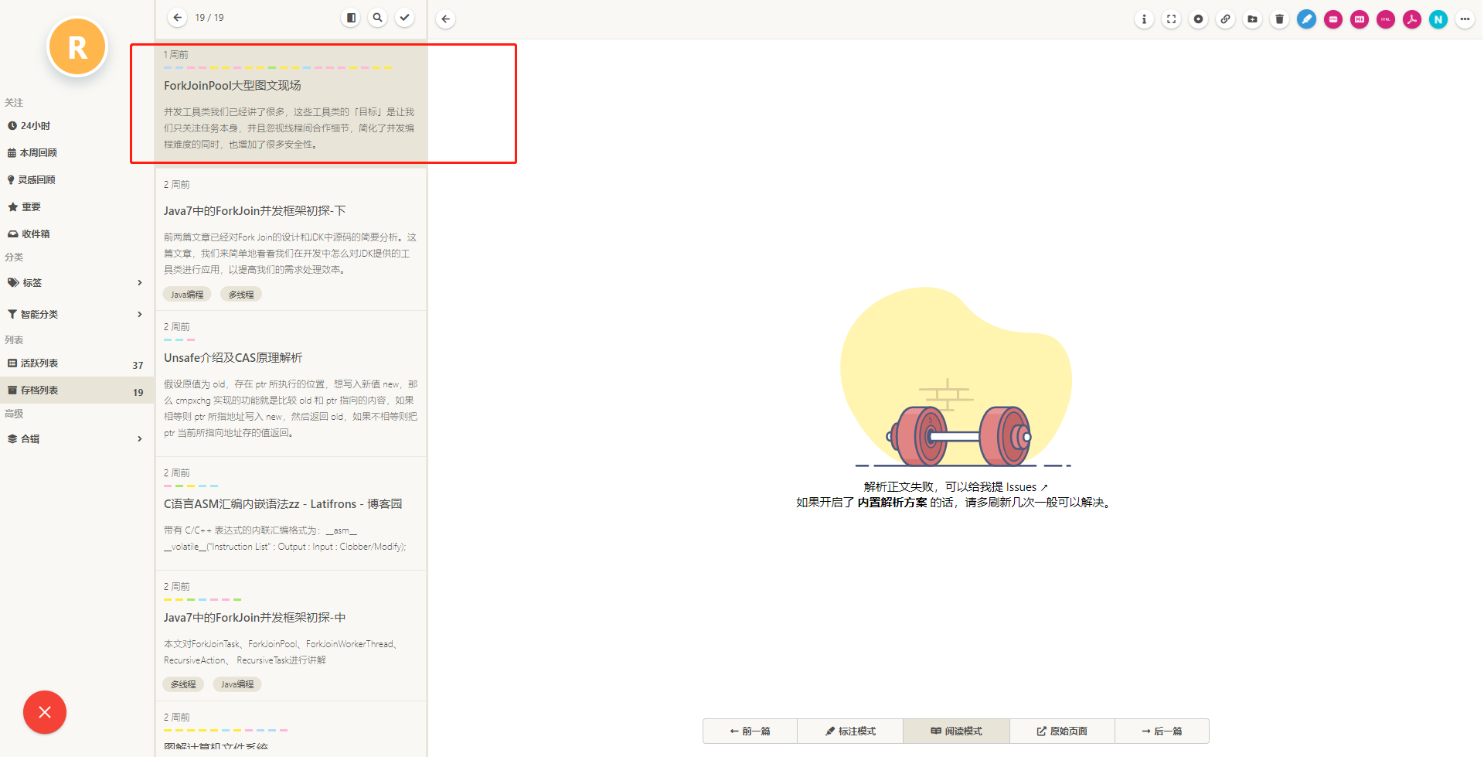This screenshot has width=1484, height=757.
Task: Save the article to Notion
Action: pyautogui.click(x=1438, y=19)
